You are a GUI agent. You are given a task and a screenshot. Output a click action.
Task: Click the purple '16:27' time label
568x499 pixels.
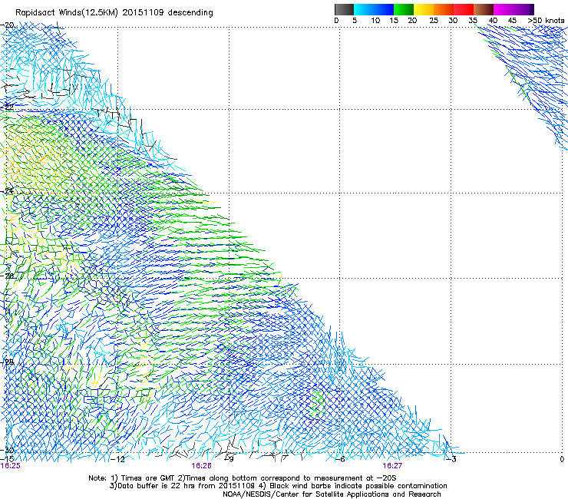392,466
